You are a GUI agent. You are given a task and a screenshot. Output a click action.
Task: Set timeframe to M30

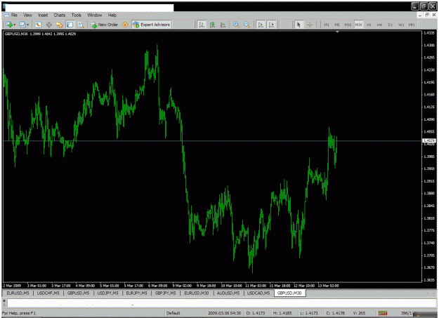point(358,25)
